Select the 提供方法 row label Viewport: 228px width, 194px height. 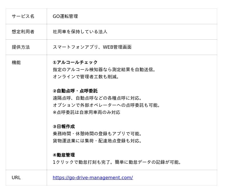point(21,47)
